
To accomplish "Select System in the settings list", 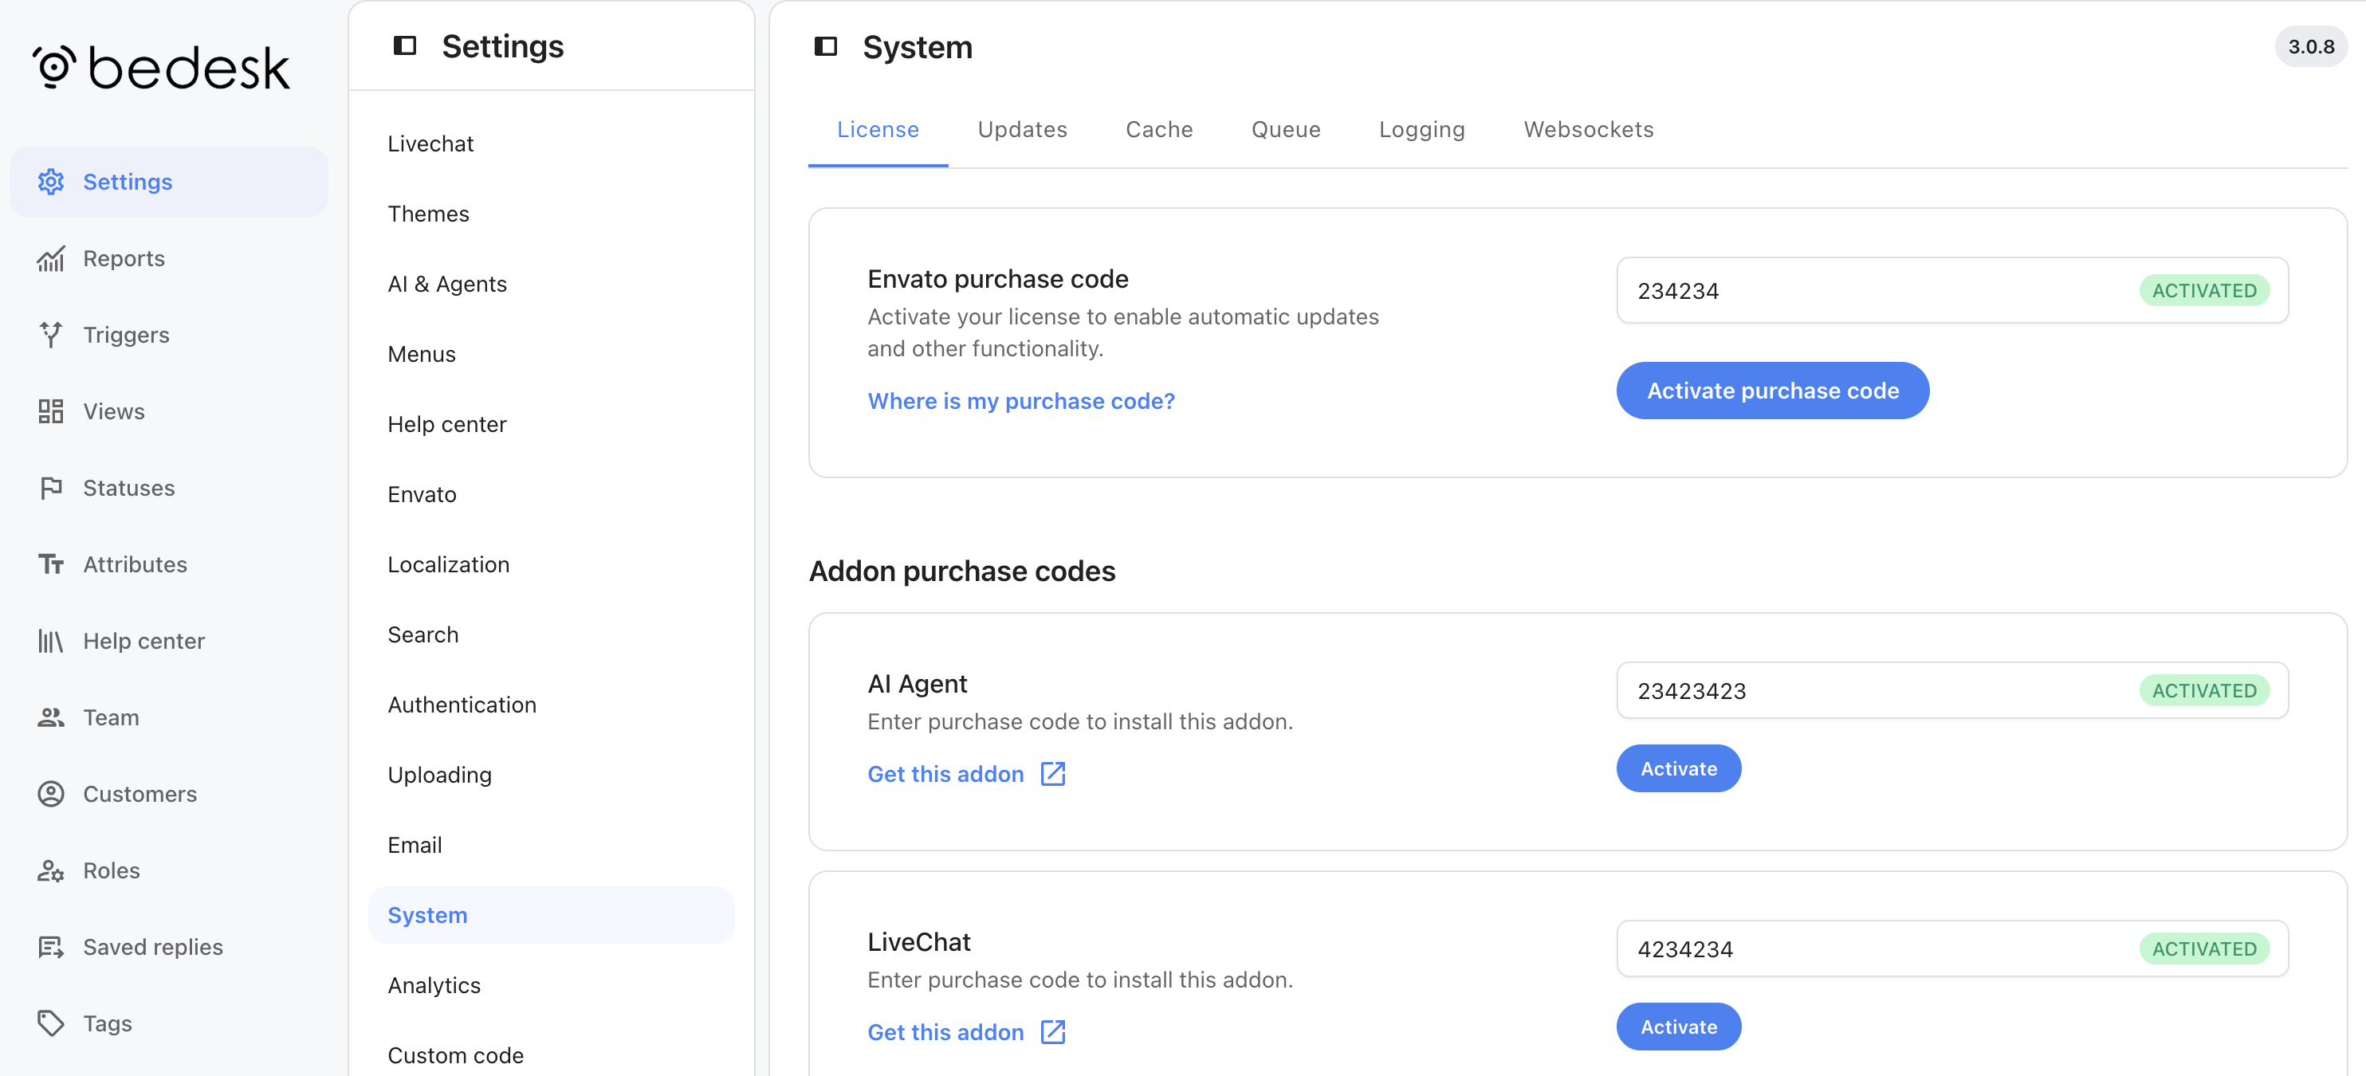I will click(x=551, y=915).
